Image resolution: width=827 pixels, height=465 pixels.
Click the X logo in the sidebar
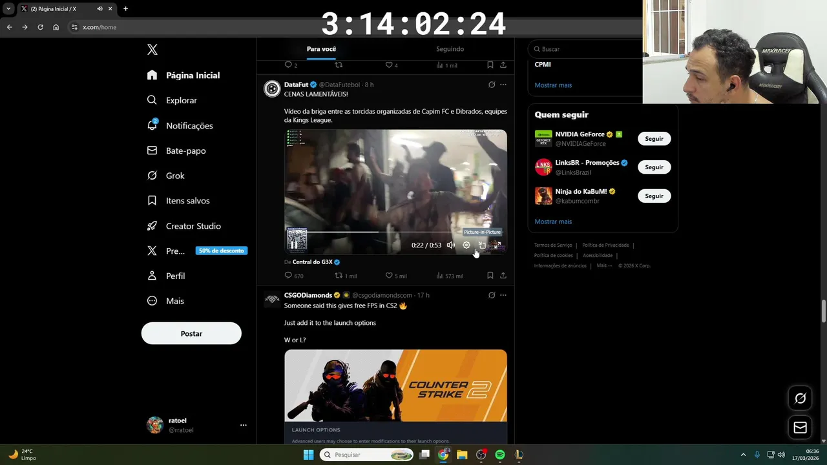pos(152,50)
